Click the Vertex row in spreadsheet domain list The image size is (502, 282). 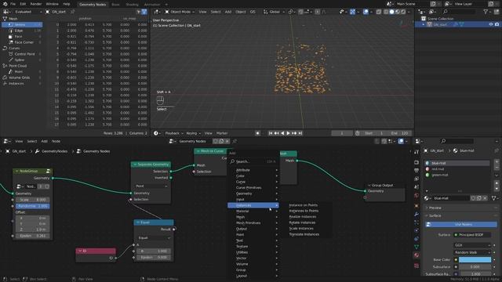[x=23, y=24]
